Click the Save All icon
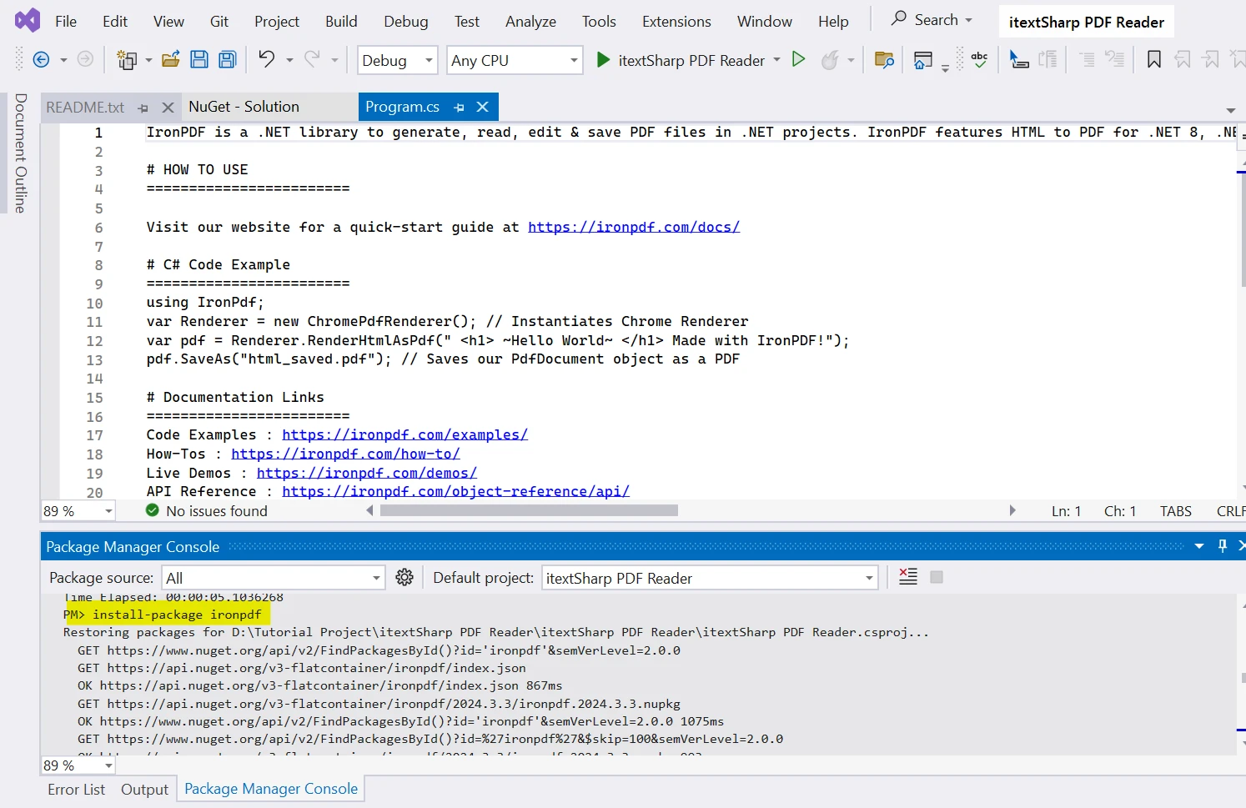 click(228, 59)
